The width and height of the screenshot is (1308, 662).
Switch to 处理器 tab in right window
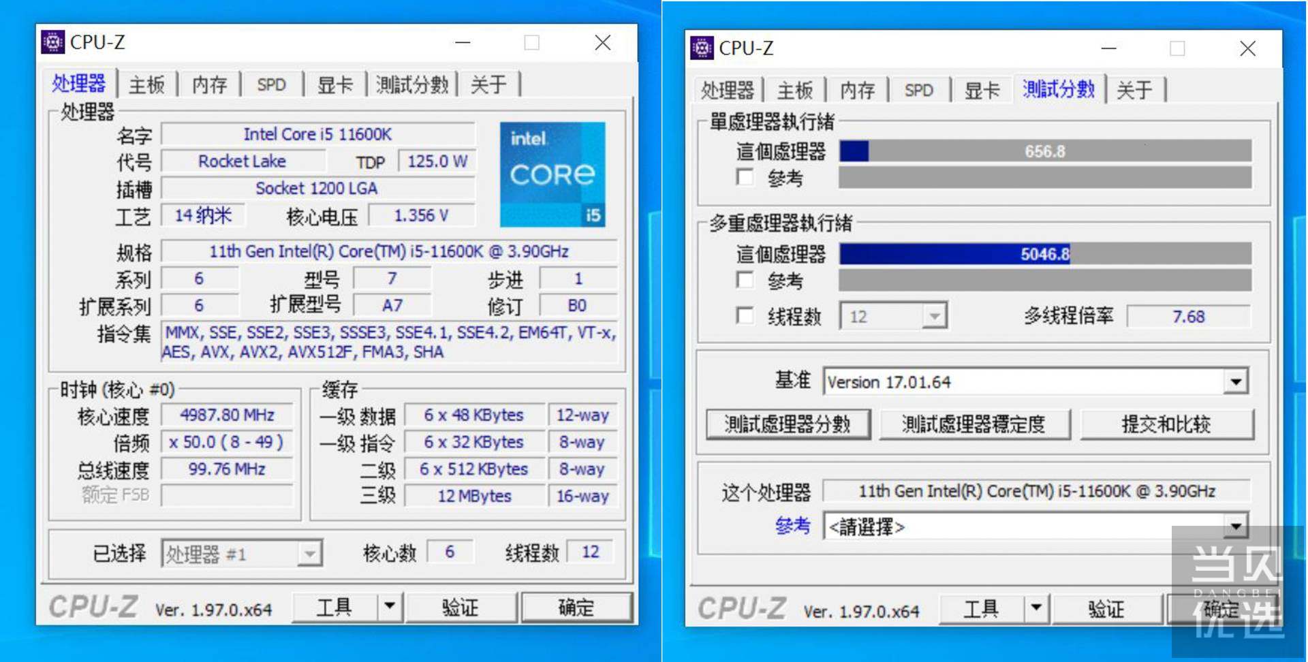[x=727, y=90]
